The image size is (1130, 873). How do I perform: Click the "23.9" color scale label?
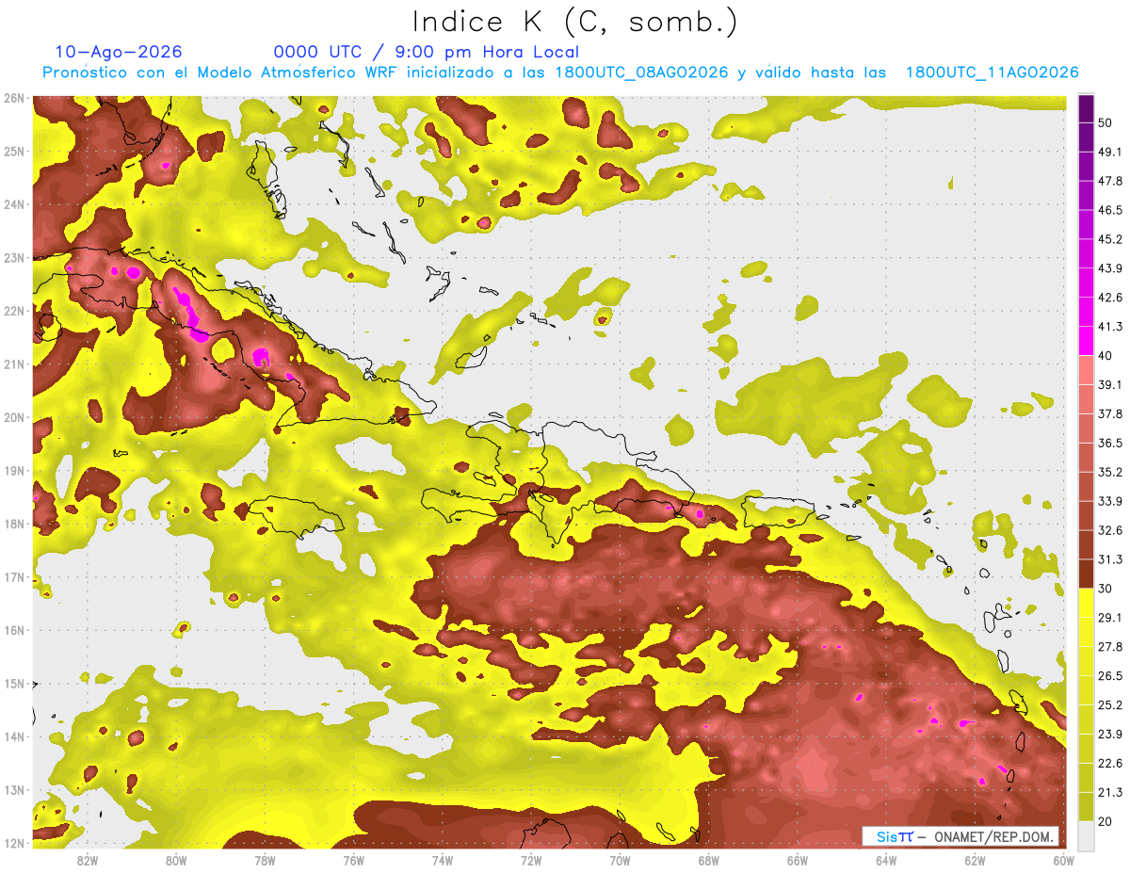[x=1109, y=735]
